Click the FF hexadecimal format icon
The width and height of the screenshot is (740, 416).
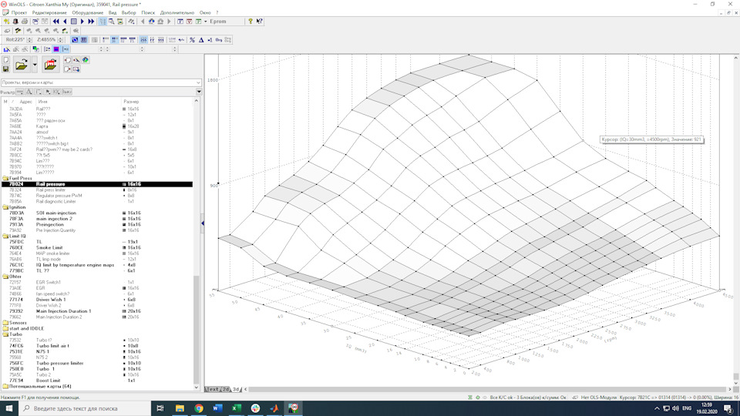(x=152, y=40)
